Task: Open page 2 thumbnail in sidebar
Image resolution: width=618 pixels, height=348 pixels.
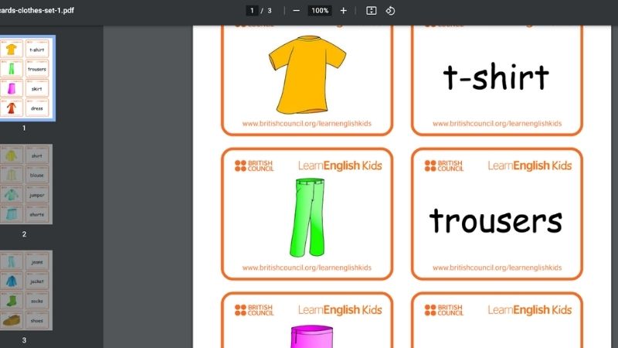Action: (25, 184)
